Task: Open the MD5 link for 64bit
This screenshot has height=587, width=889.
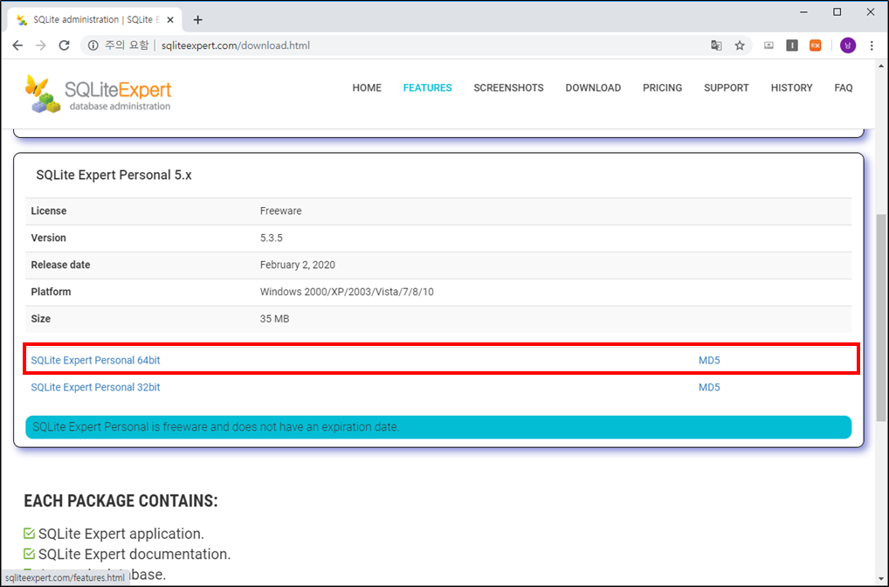Action: pyautogui.click(x=709, y=360)
